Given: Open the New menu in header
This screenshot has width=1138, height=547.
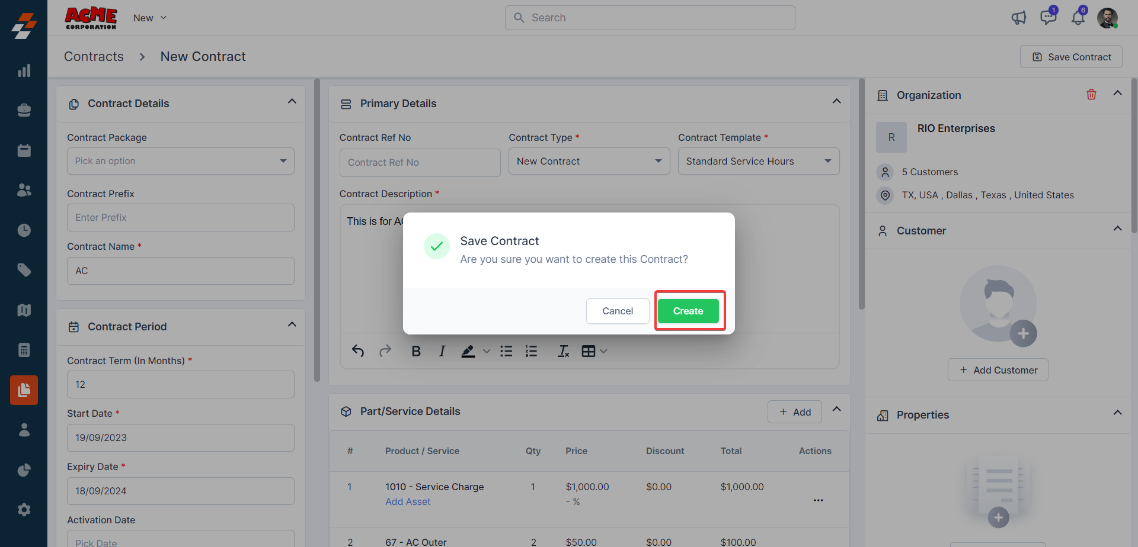Looking at the screenshot, I should pos(149,18).
